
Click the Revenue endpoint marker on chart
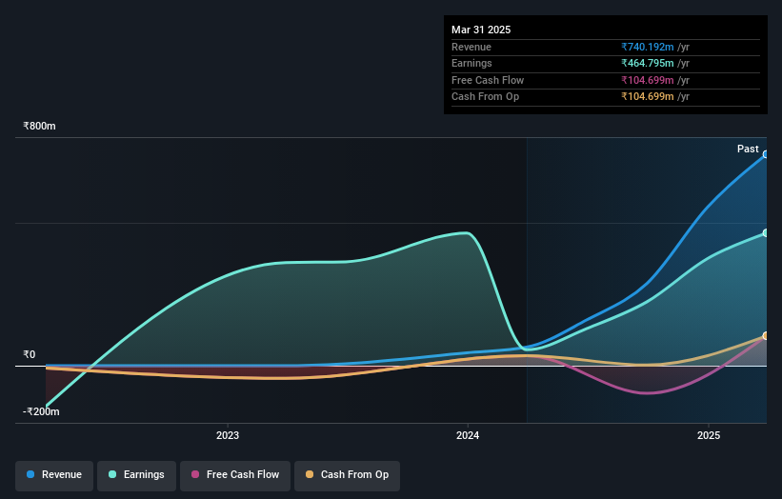(x=766, y=154)
